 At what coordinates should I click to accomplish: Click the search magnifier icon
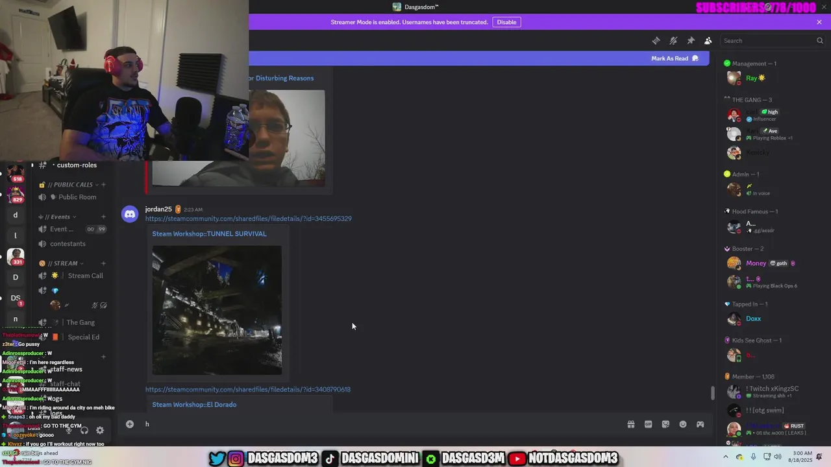point(819,41)
